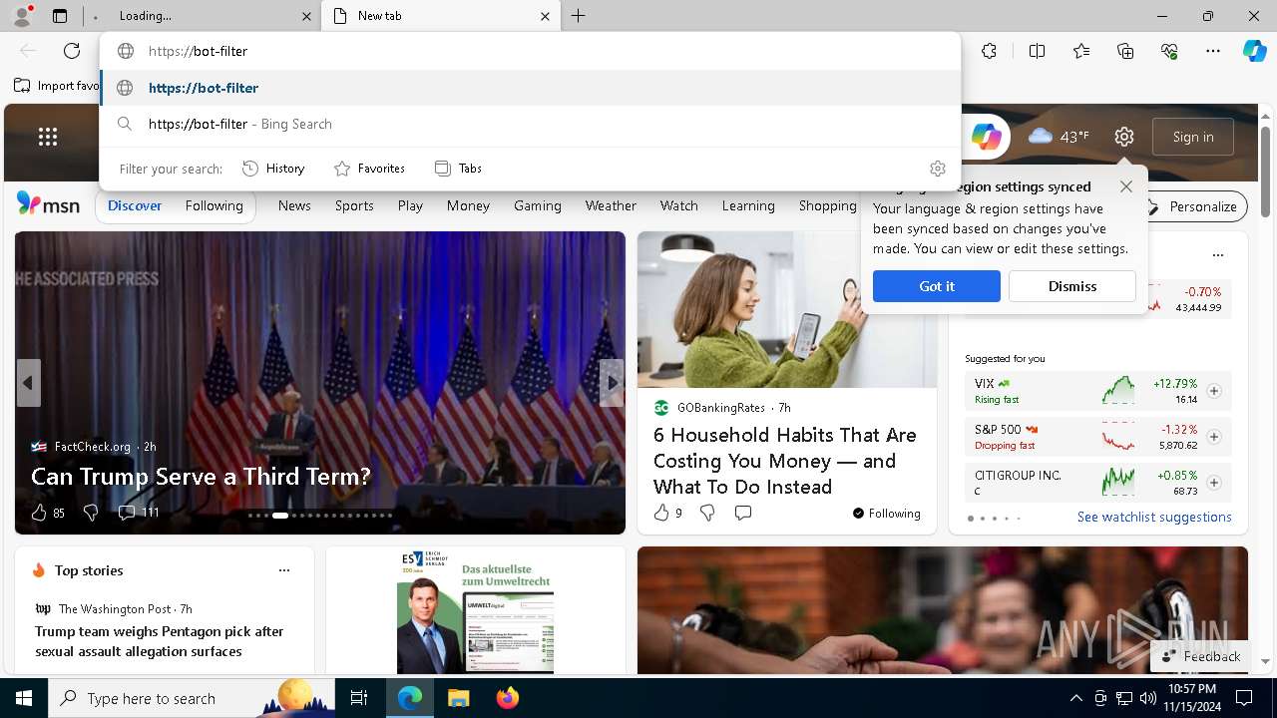Open File Explorer from the taskbar
Image resolution: width=1277 pixels, height=718 pixels.
coord(458,698)
